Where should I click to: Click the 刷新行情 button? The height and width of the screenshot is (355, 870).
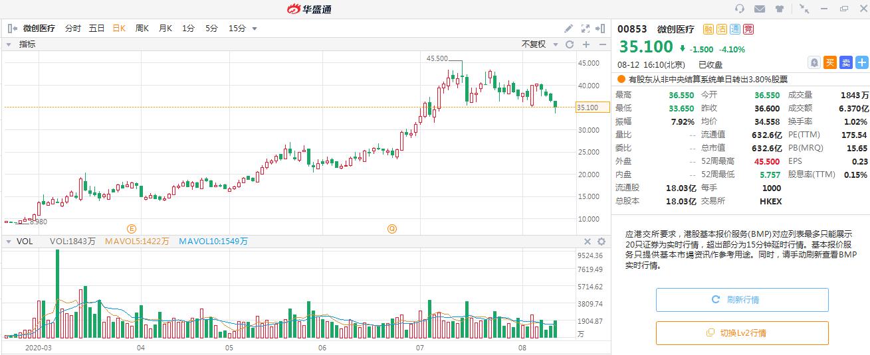pyautogui.click(x=742, y=300)
